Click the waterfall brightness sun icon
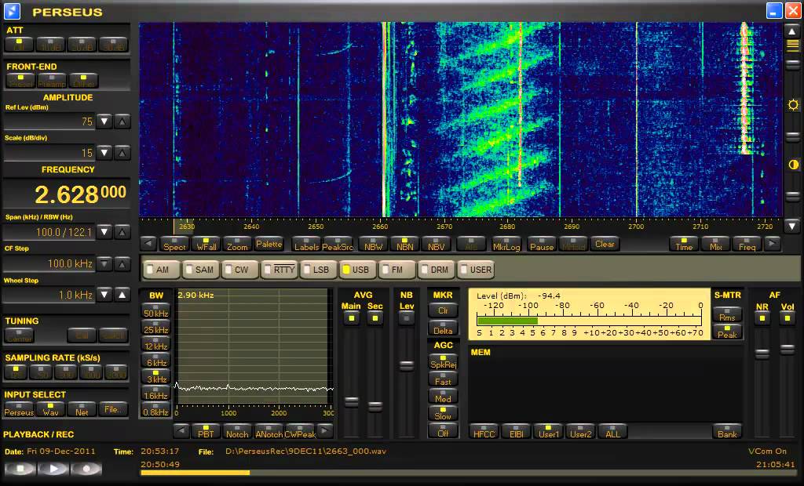 (x=793, y=105)
